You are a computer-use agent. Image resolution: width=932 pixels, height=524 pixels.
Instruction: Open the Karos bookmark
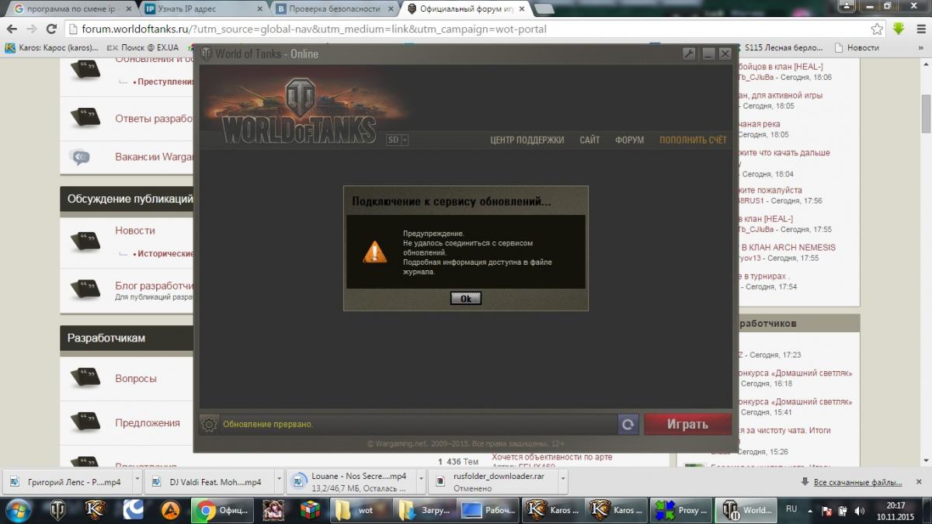click(x=52, y=47)
